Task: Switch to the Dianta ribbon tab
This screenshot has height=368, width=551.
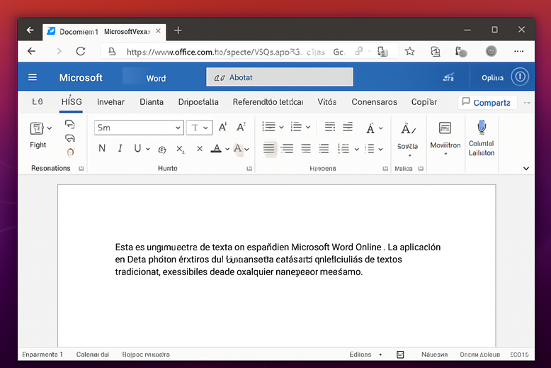Action: pos(152,102)
